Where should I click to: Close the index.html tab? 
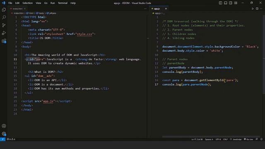click(25, 9)
